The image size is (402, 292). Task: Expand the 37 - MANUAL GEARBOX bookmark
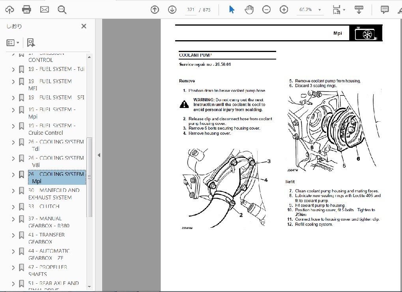(x=13, y=219)
